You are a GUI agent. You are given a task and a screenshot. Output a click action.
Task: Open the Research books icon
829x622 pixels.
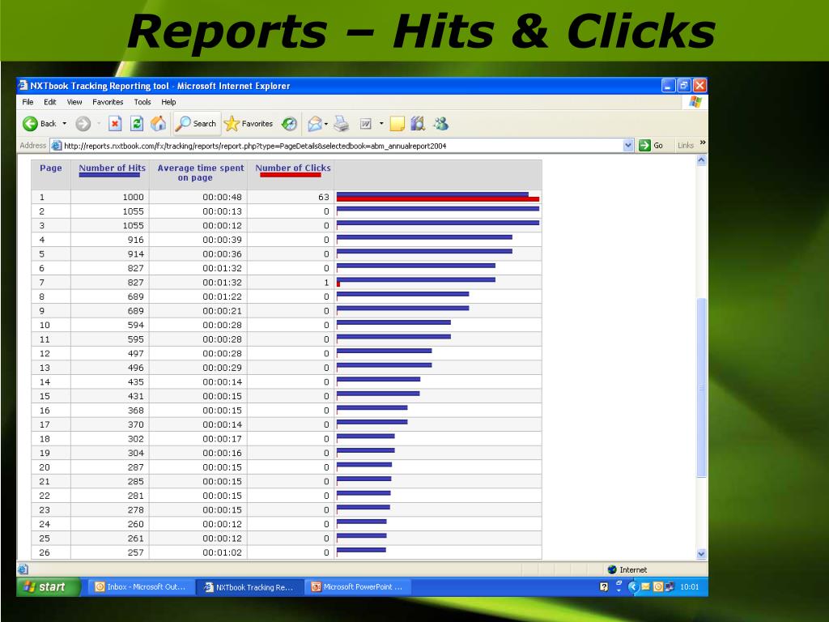click(419, 124)
